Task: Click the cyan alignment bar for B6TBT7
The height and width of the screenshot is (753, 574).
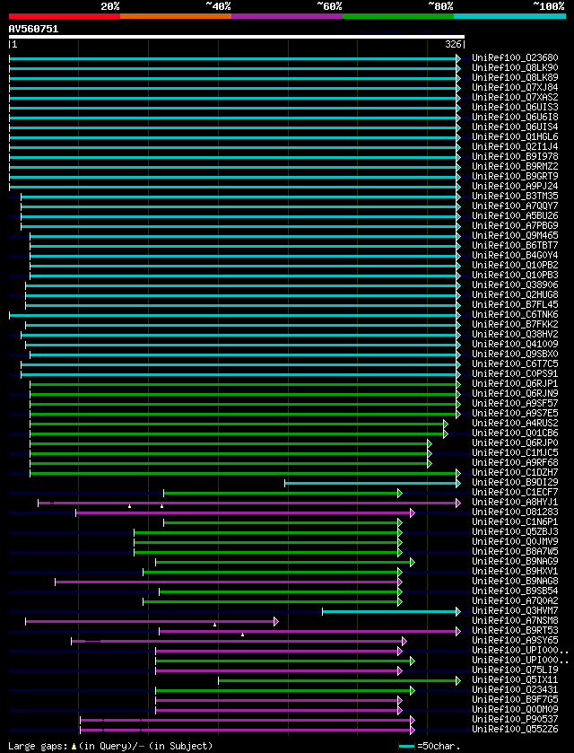Action: pos(243,246)
